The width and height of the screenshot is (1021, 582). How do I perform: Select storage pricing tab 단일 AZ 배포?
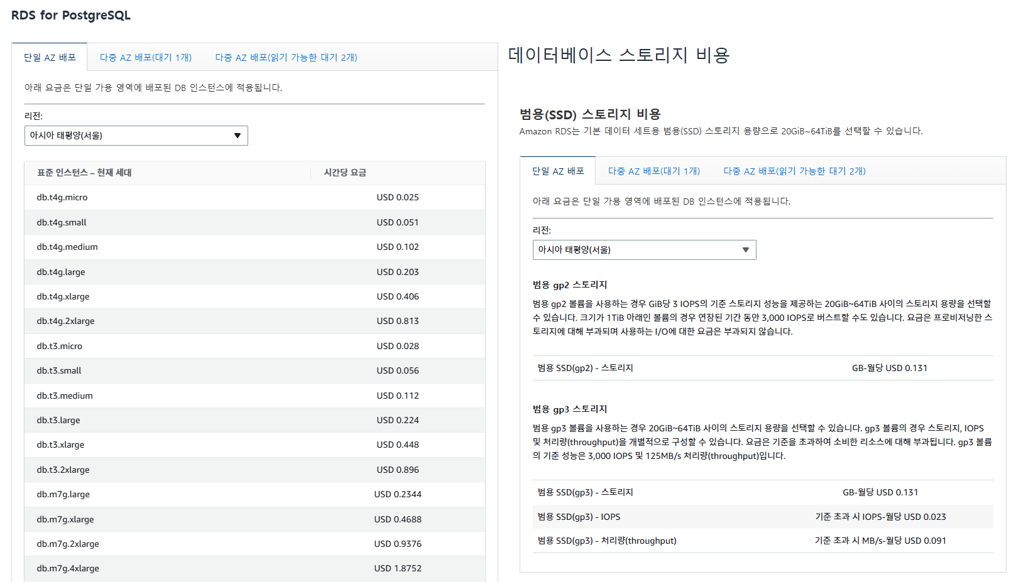pyautogui.click(x=558, y=171)
